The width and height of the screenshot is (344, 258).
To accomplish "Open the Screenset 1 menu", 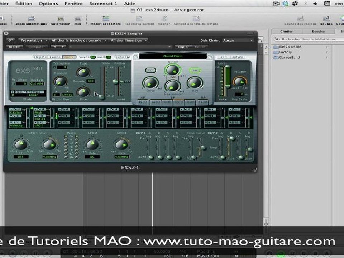I will pyautogui.click(x=103, y=4).
